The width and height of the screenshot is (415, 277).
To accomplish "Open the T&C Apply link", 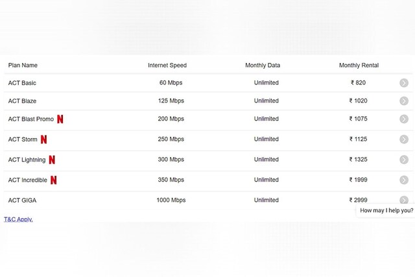I will (x=18, y=219).
